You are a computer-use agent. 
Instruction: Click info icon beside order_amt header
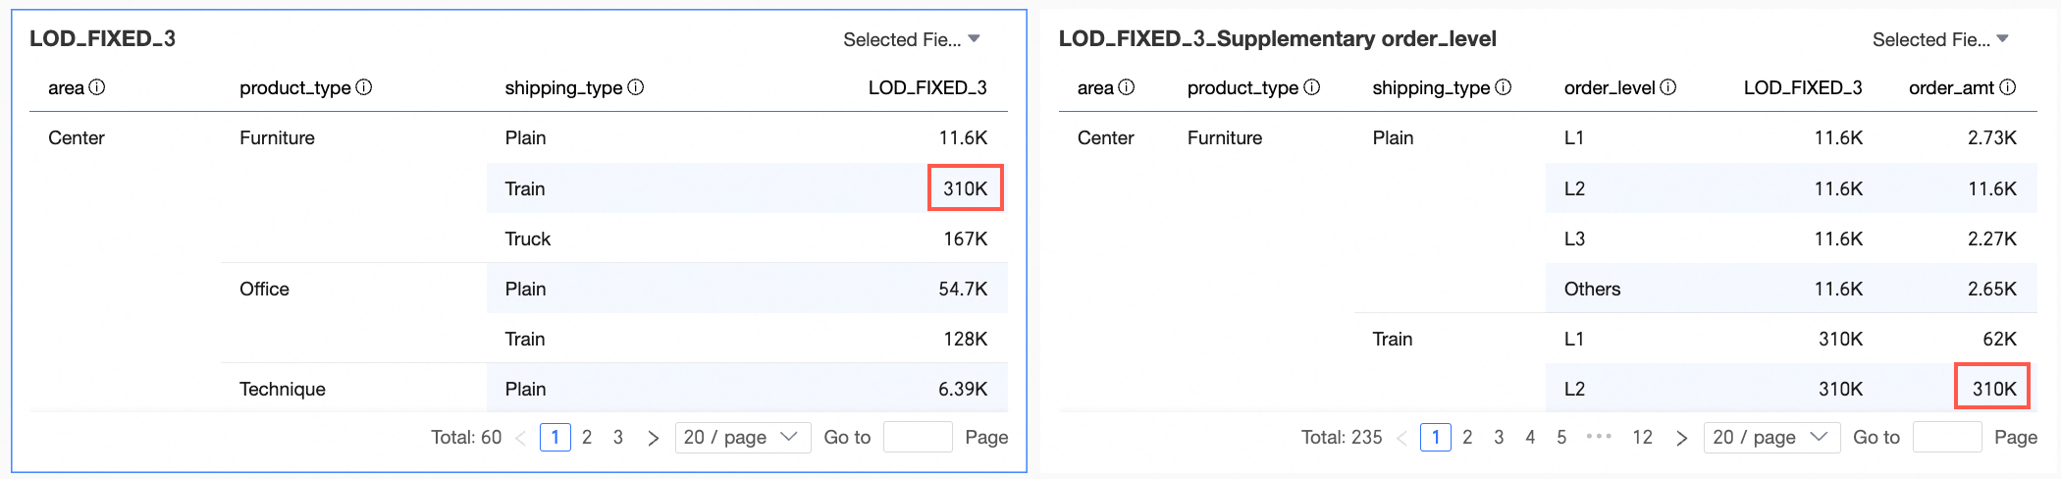2008,87
